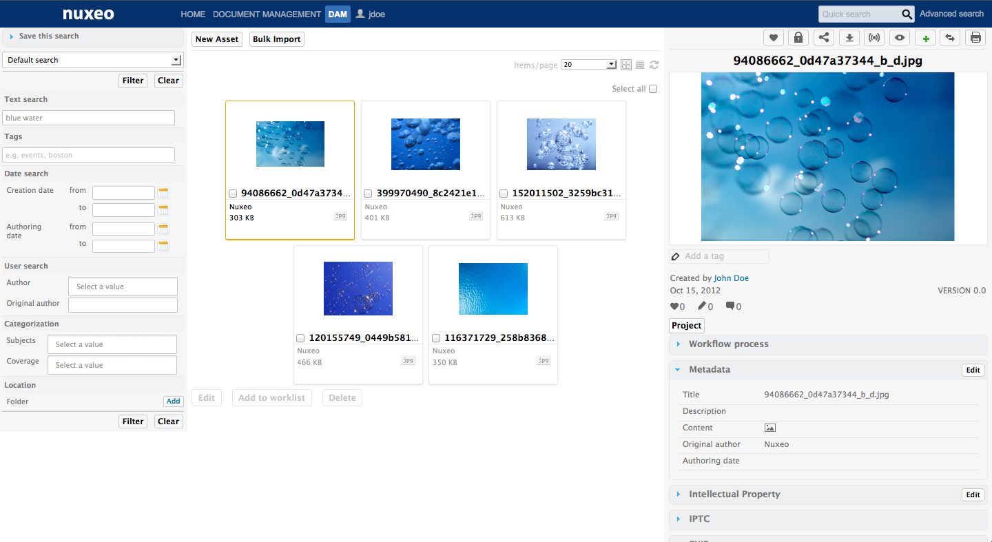Click jpg badge on 94086662 card

[x=340, y=216]
